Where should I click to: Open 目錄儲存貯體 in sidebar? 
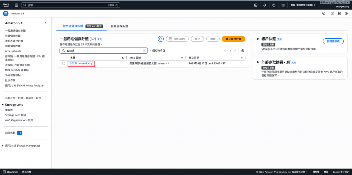point(13,36)
